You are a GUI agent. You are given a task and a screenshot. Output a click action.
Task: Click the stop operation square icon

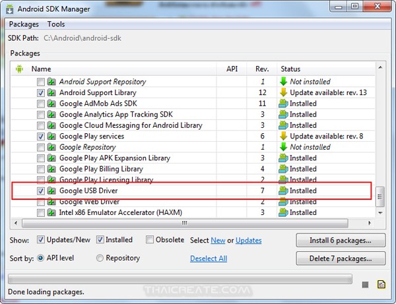tap(365, 285)
